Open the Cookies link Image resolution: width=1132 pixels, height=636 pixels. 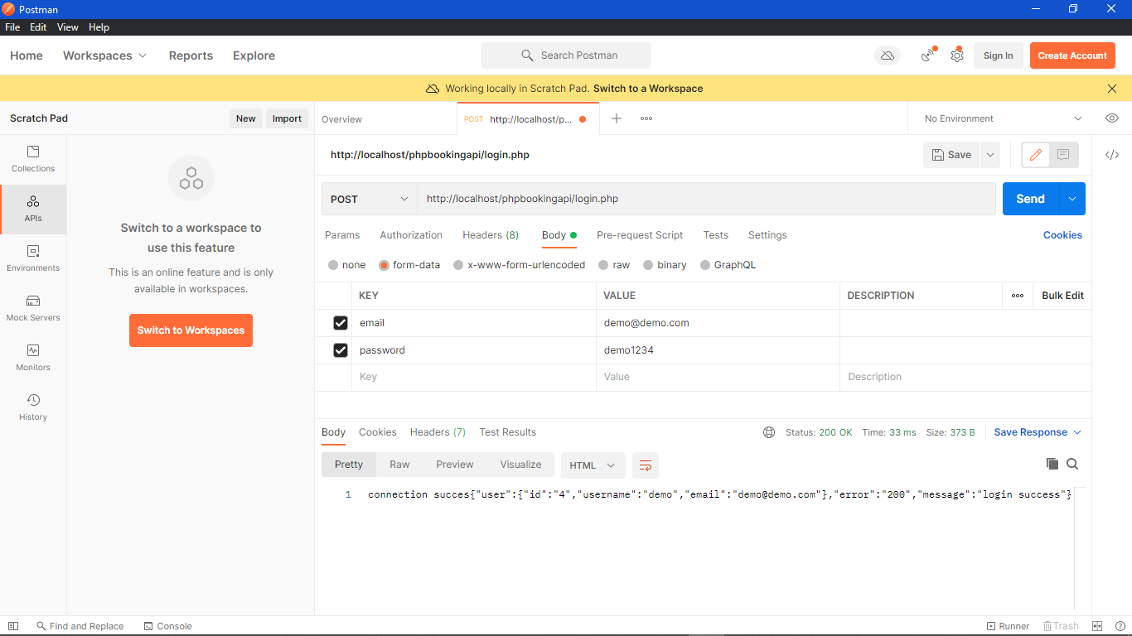point(1062,235)
